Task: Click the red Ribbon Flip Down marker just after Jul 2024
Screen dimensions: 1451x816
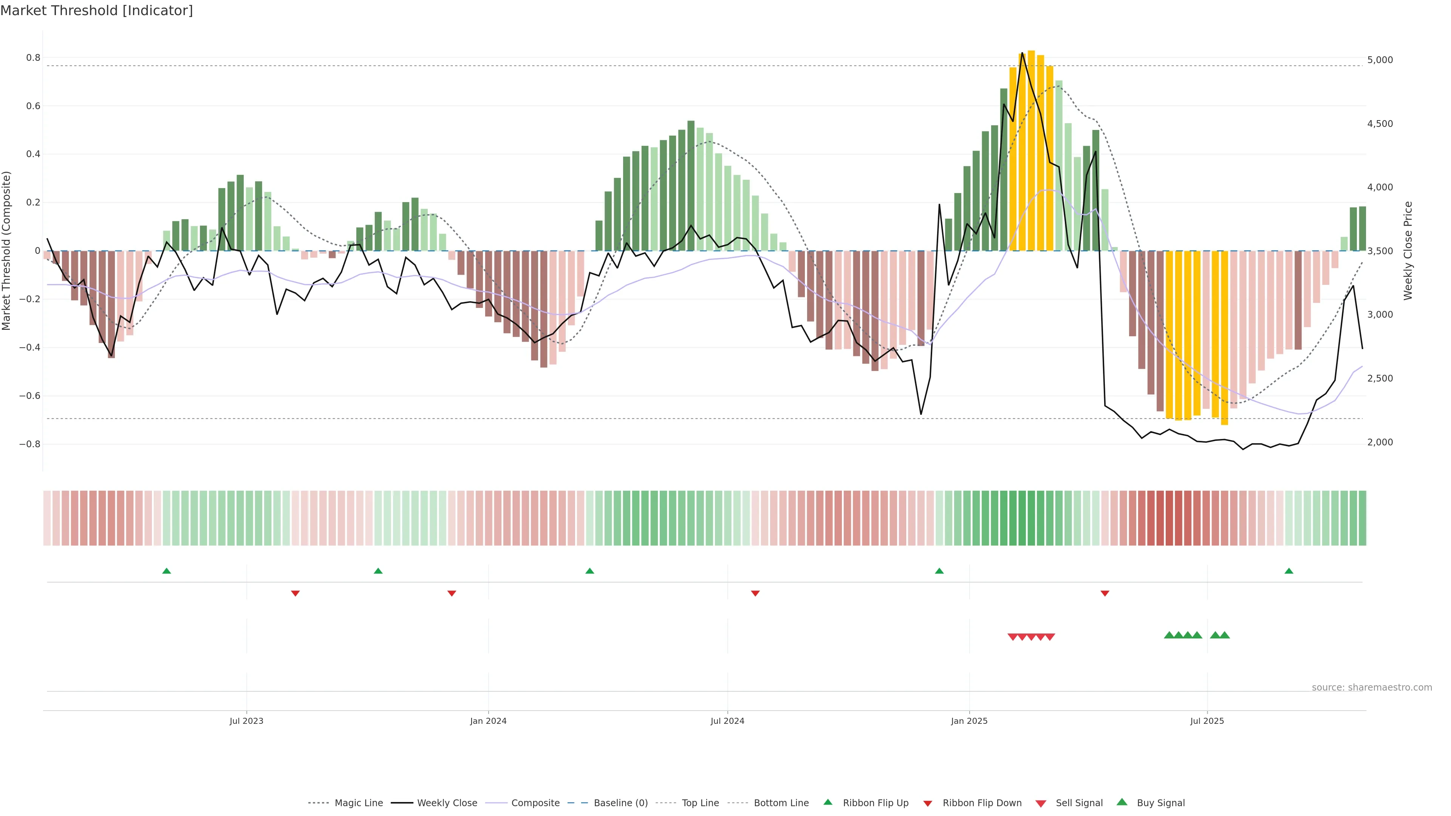Action: pyautogui.click(x=755, y=593)
